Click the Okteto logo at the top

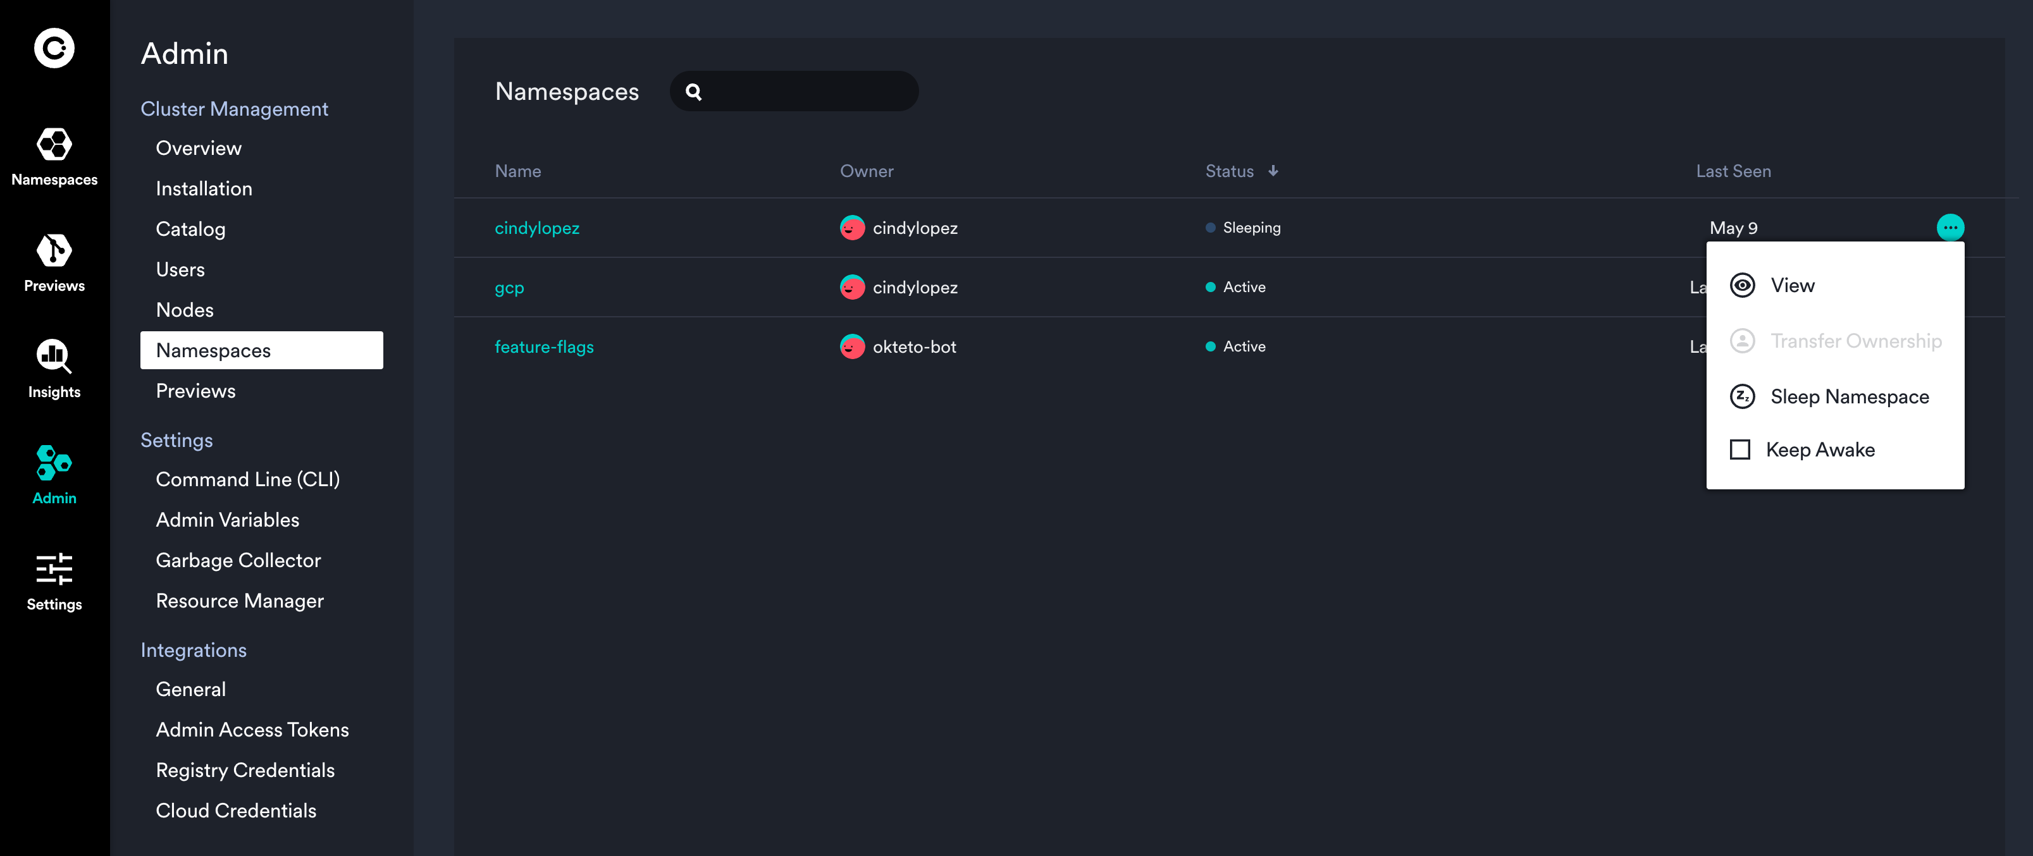53,48
